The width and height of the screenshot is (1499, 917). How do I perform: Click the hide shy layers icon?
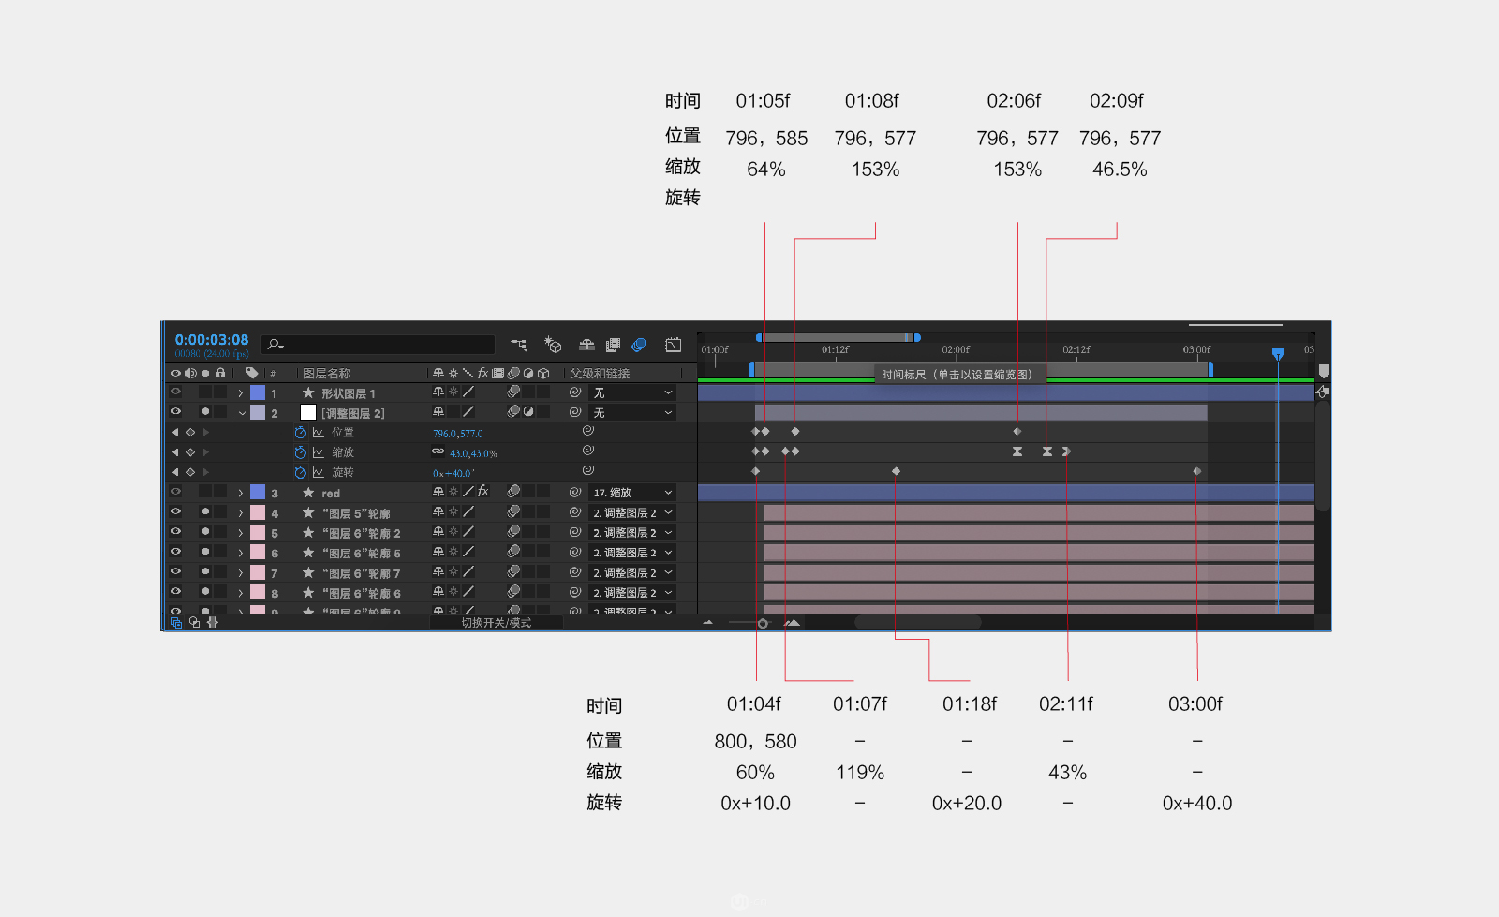point(586,345)
